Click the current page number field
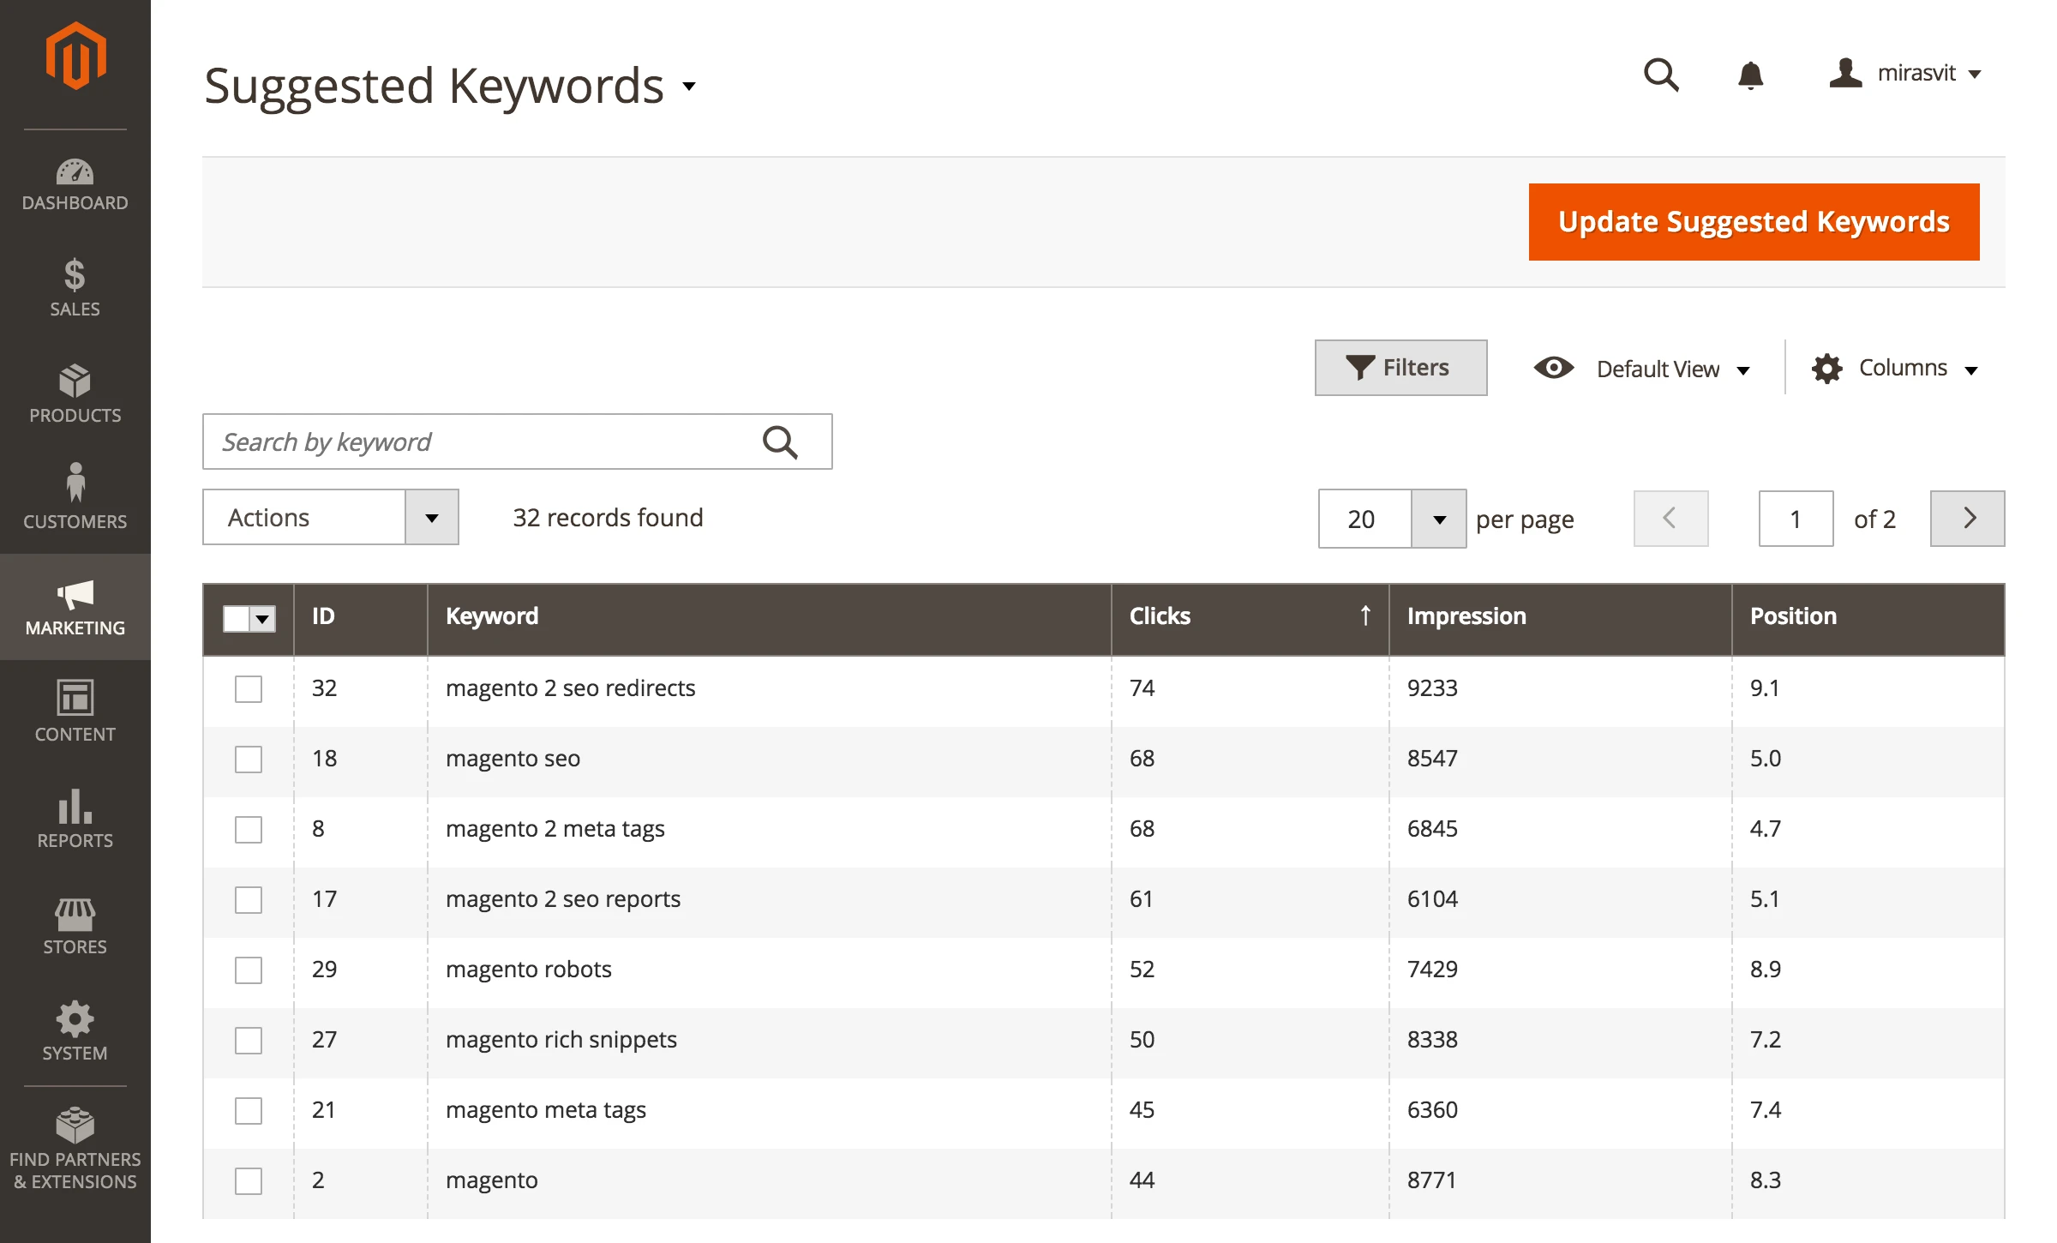 click(x=1796, y=519)
